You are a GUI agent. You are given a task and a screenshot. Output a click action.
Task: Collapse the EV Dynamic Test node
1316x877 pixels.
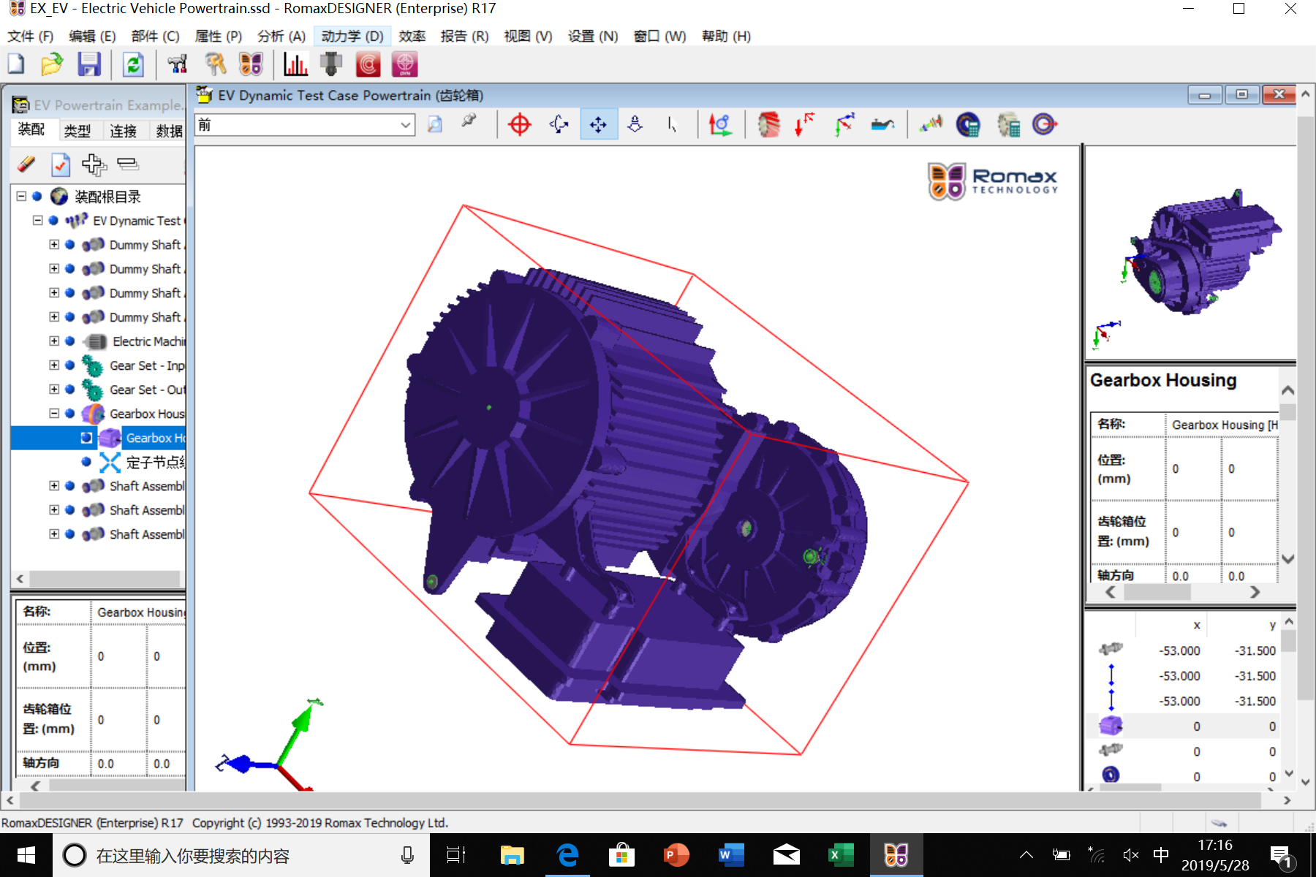[x=38, y=221]
